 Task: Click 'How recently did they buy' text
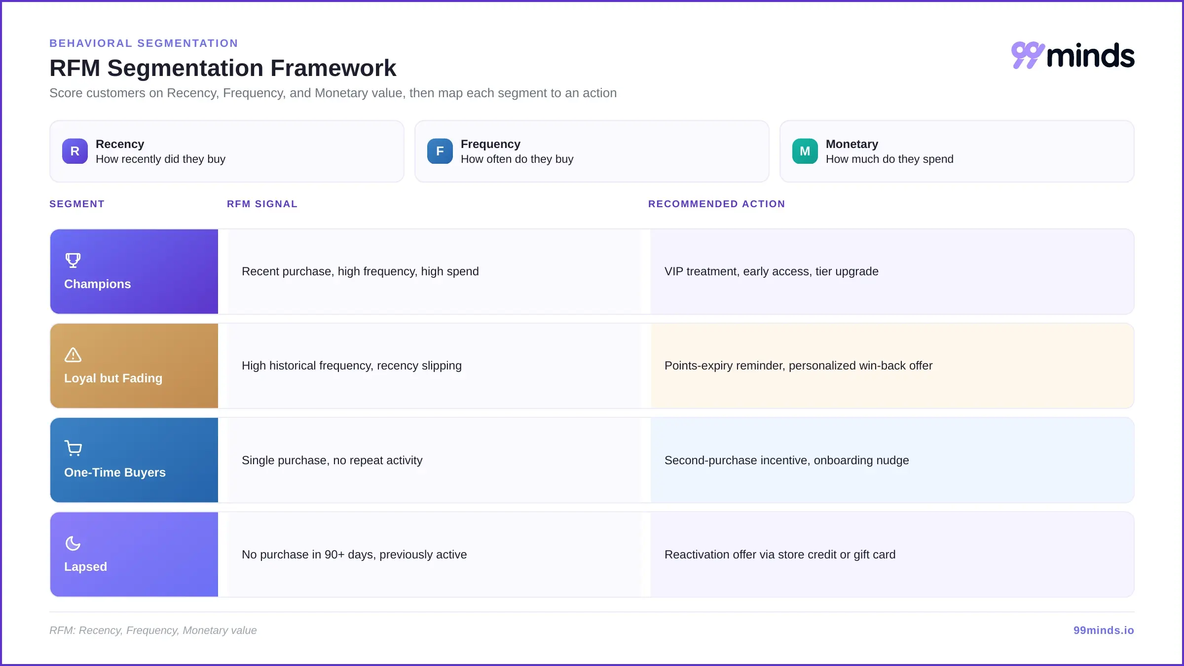click(160, 159)
